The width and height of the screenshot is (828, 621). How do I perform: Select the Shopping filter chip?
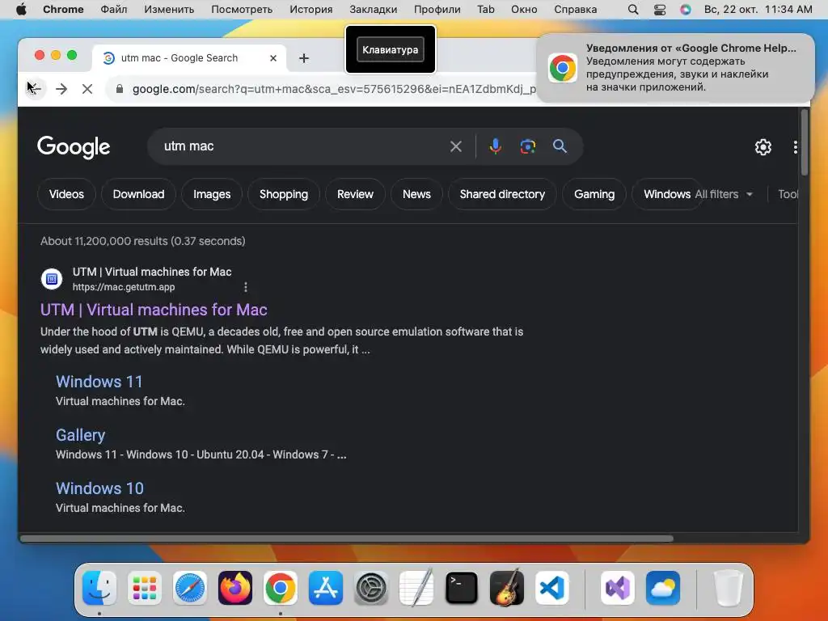(x=284, y=194)
